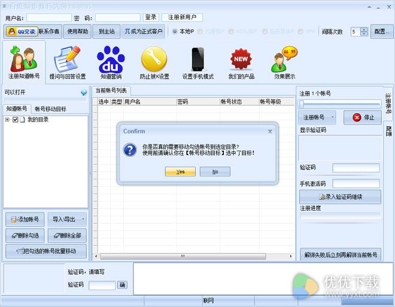
Task: Click the 帐号状态 column header
Action: point(239,102)
